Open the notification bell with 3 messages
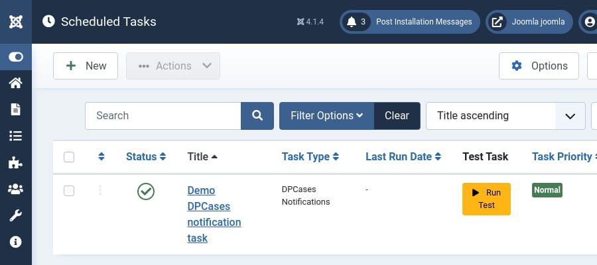Screen dimensions: 597x265 pyautogui.click(x=356, y=22)
